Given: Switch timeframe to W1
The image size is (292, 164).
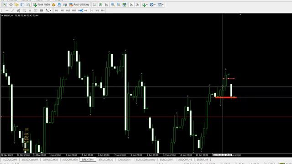Looking at the screenshot, I should (x=97, y=10).
